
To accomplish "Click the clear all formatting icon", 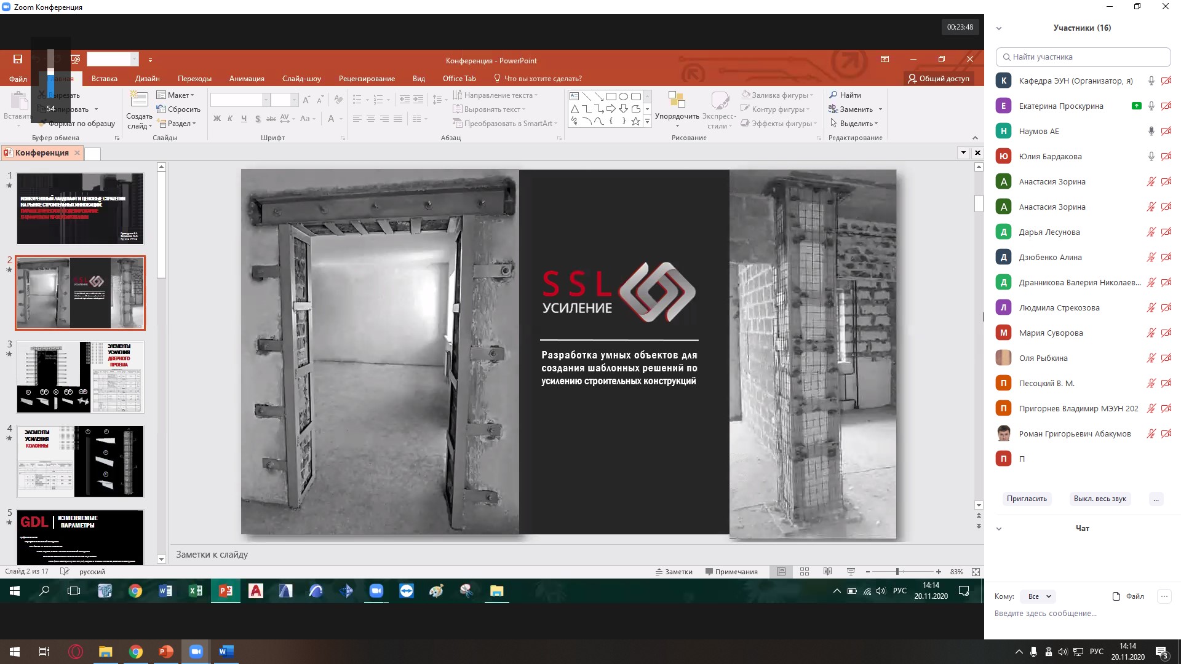I will pyautogui.click(x=338, y=100).
